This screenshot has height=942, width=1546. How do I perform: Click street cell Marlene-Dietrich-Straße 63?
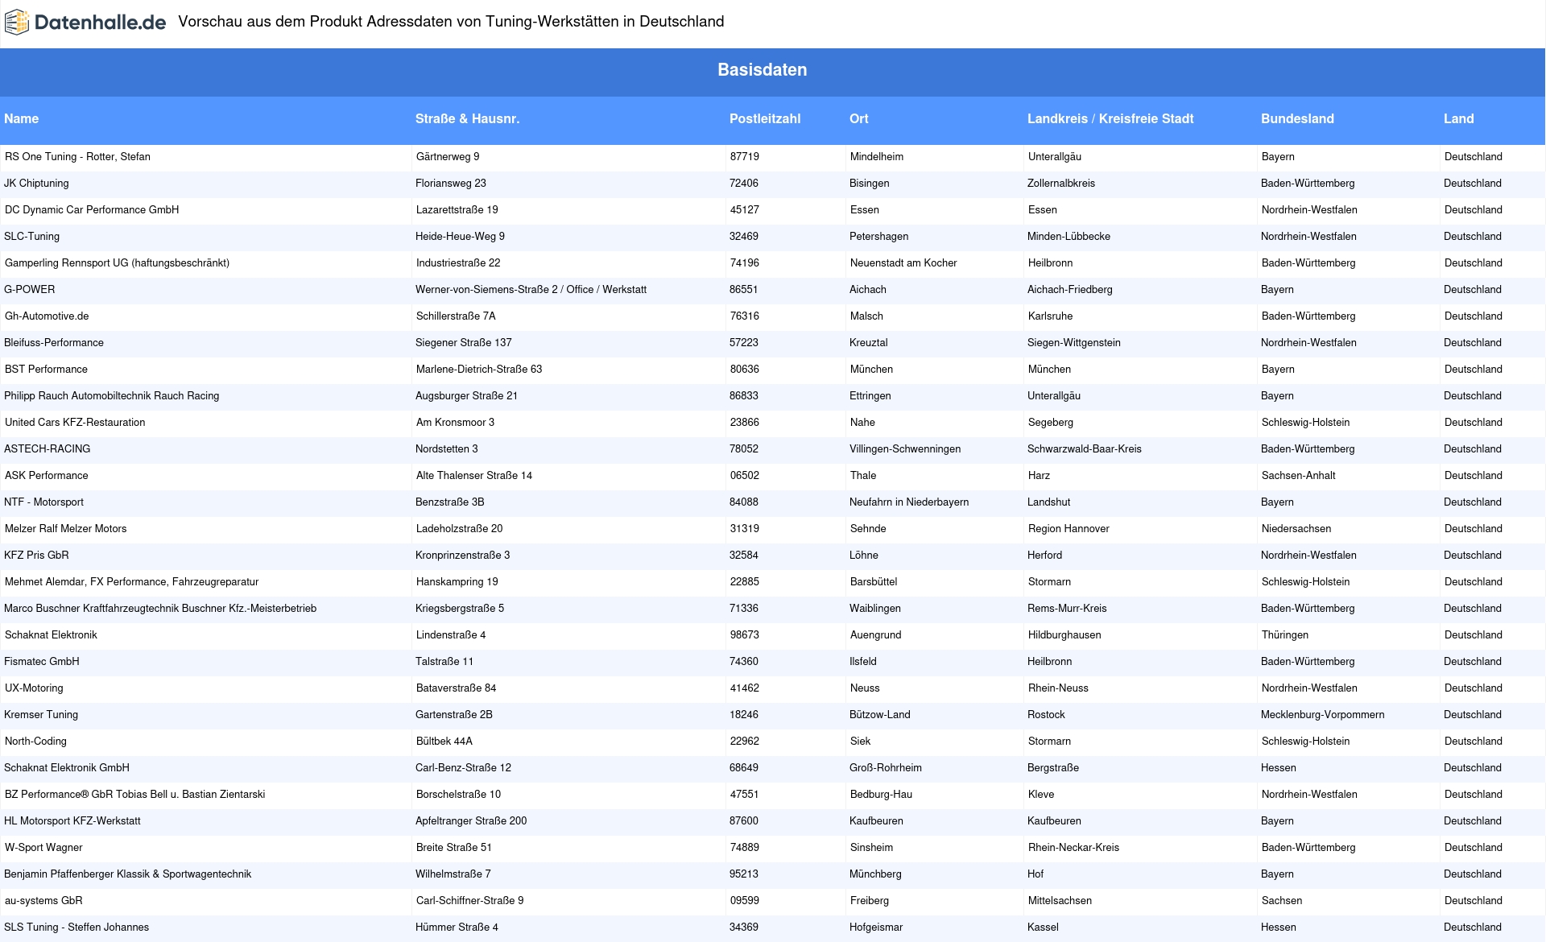pyautogui.click(x=479, y=370)
